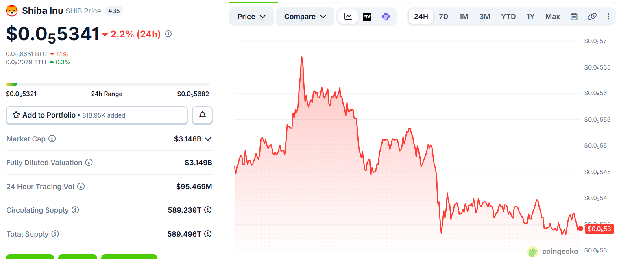Click the 24h low $0.0₅5321
619x259 pixels.
tap(21, 94)
